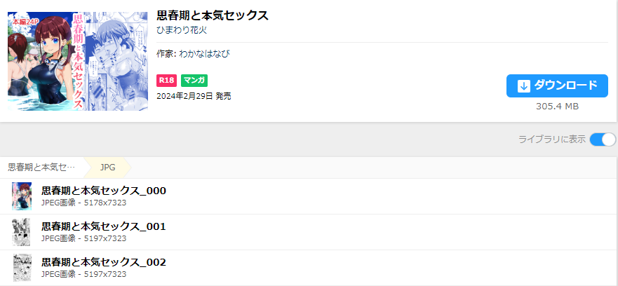Click the large cover image thumbnail

78,61
